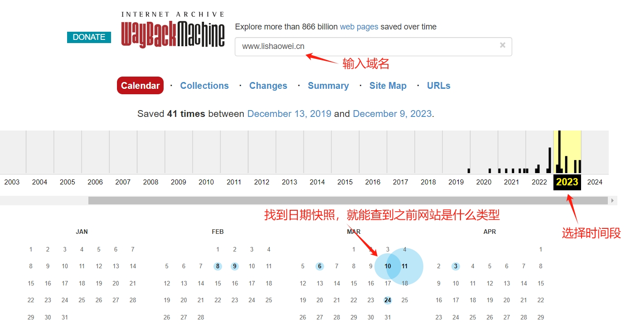Click the December 9, 2023 link
This screenshot has width=640, height=324.
(x=393, y=114)
